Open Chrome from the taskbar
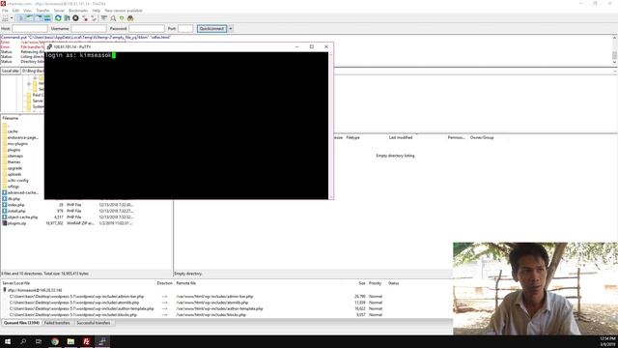The height and width of the screenshot is (348, 618). coord(55,341)
